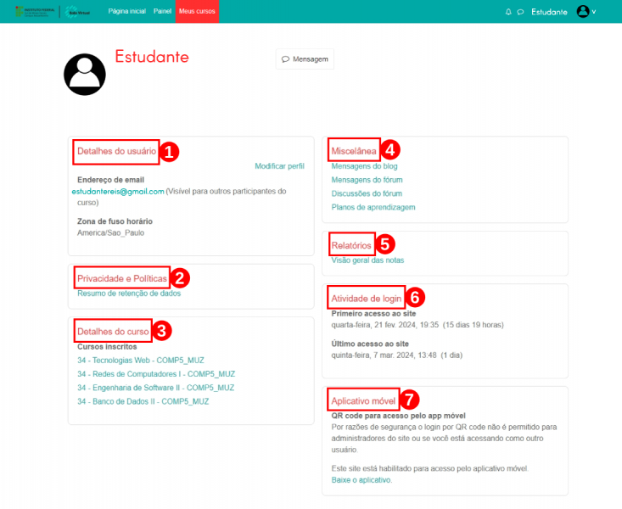Click the Estudante name in top bar
Image resolution: width=622 pixels, height=509 pixels.
[549, 12]
